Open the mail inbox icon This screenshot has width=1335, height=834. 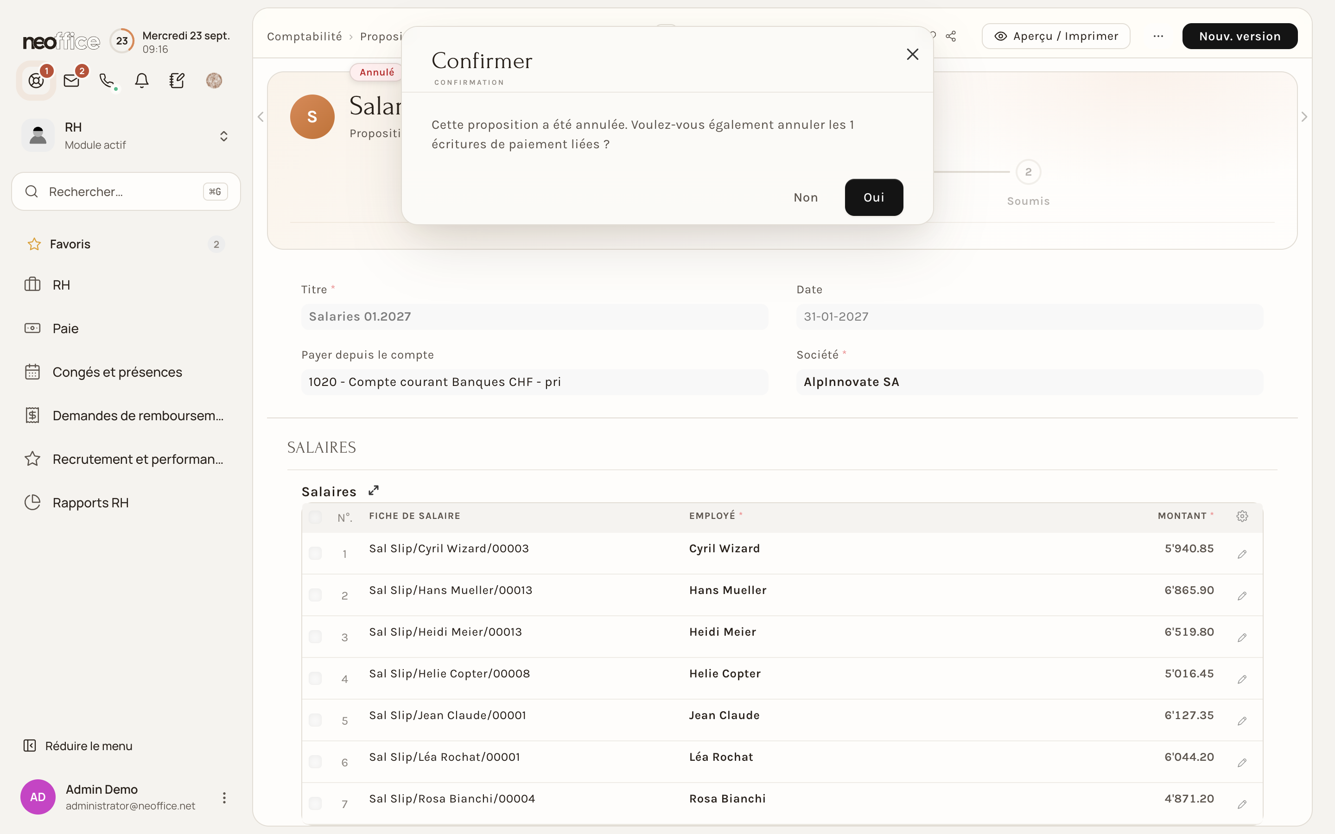[72, 81]
